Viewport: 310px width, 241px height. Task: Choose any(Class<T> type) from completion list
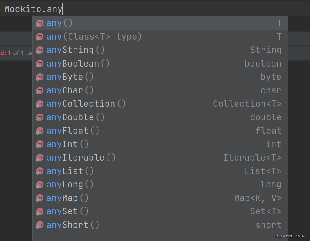point(94,37)
